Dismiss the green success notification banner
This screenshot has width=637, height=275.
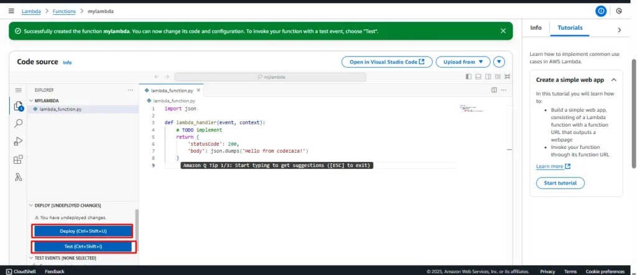(x=503, y=31)
